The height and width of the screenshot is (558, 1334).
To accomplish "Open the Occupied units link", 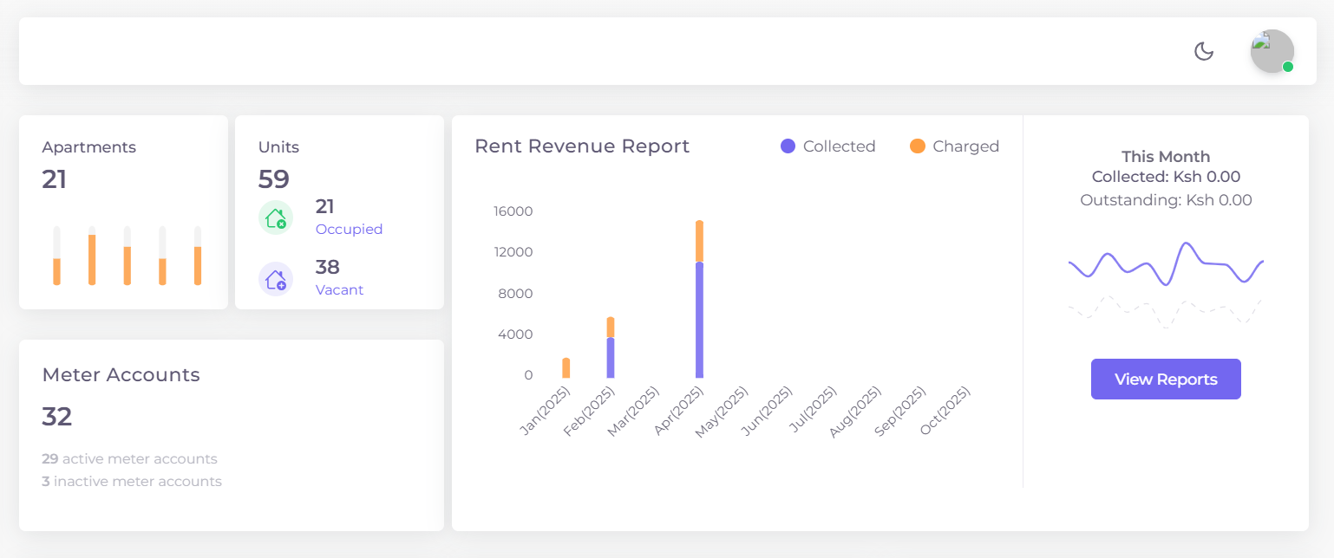I will click(x=349, y=229).
